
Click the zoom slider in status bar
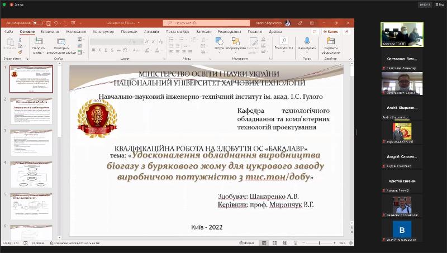pyautogui.click(x=319, y=243)
